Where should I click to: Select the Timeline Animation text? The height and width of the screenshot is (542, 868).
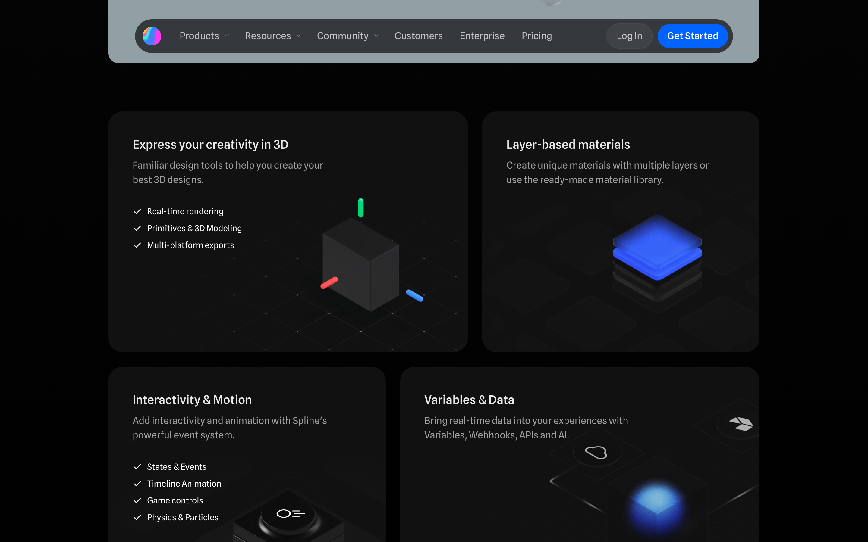[184, 484]
